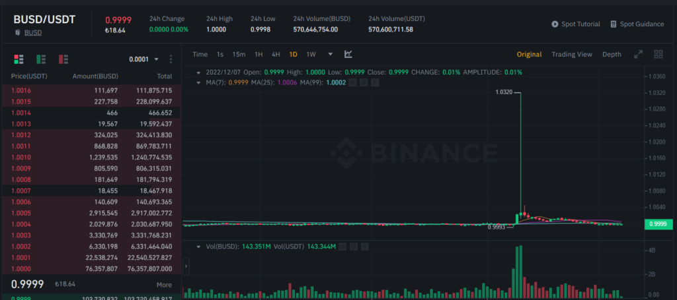Select the 1.0010 sell order price

coord(22,158)
